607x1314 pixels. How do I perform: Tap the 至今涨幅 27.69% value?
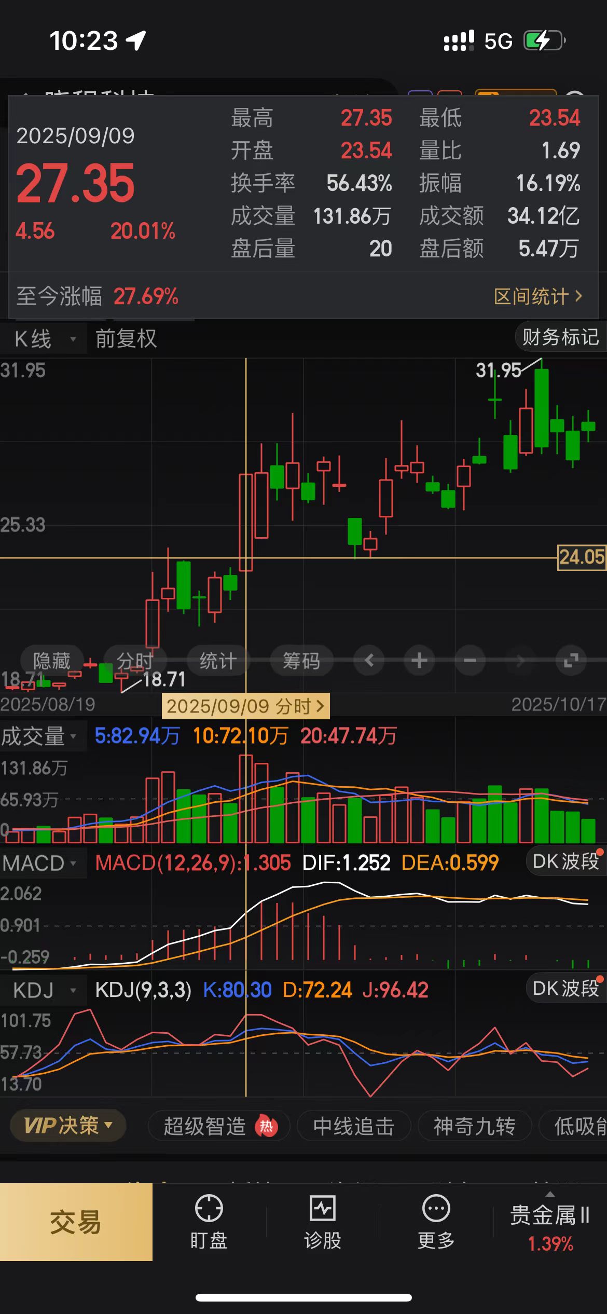click(x=146, y=296)
